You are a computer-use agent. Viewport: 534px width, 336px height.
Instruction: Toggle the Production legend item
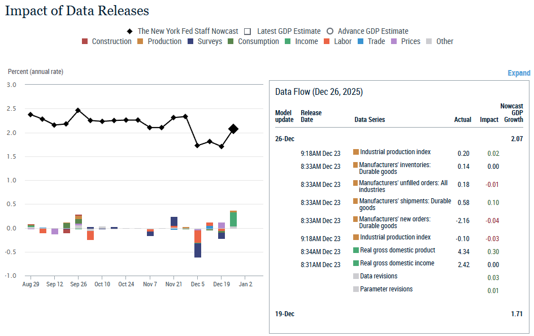pos(141,41)
